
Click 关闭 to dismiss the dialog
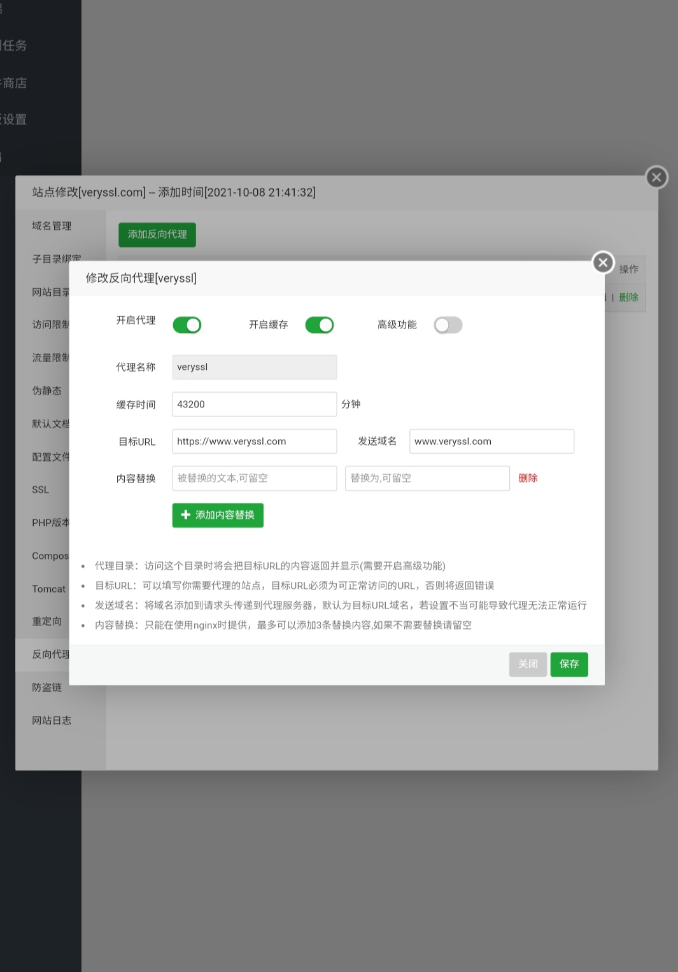click(527, 664)
